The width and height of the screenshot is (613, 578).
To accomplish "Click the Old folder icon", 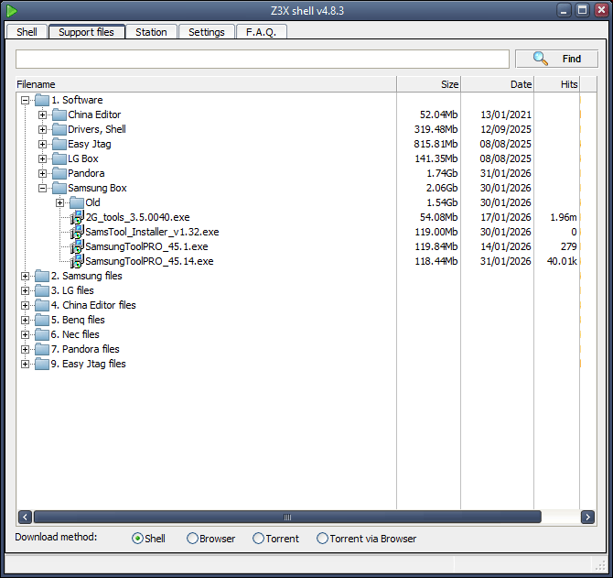I will (x=77, y=202).
